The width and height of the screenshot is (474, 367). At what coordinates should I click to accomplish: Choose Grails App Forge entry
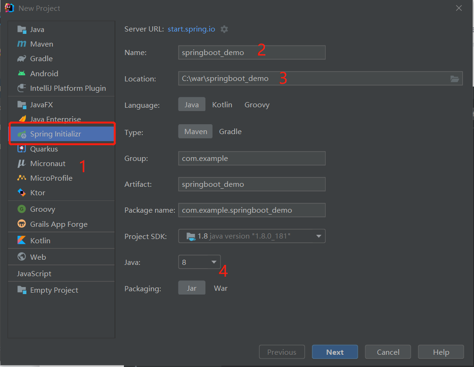pyautogui.click(x=61, y=224)
